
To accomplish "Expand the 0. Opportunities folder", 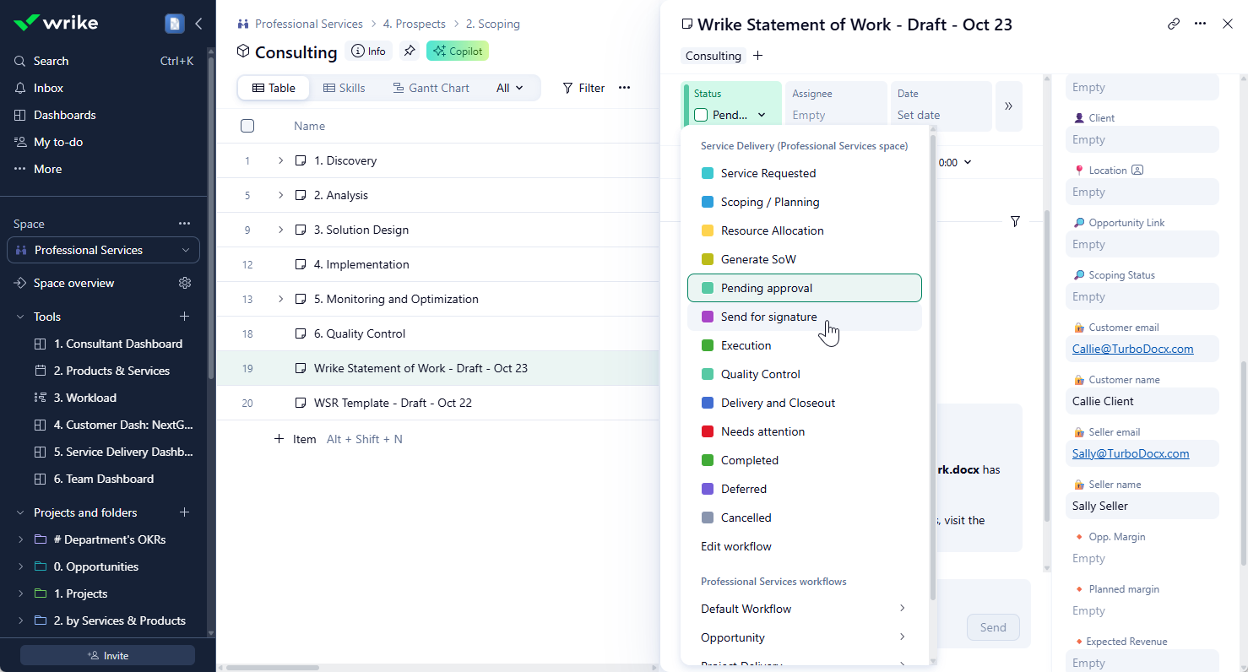I will pos(20,566).
